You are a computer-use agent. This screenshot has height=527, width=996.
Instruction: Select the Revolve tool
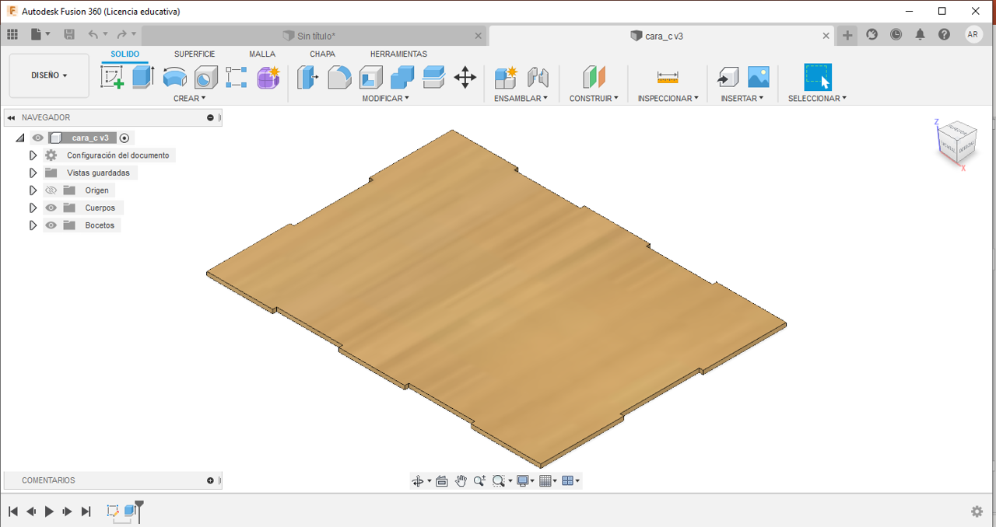point(174,77)
